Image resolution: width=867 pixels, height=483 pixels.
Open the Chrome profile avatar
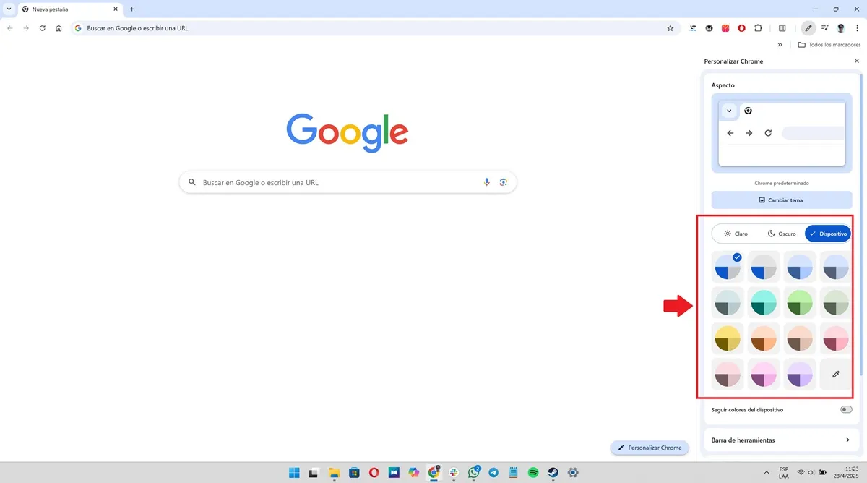coord(840,28)
